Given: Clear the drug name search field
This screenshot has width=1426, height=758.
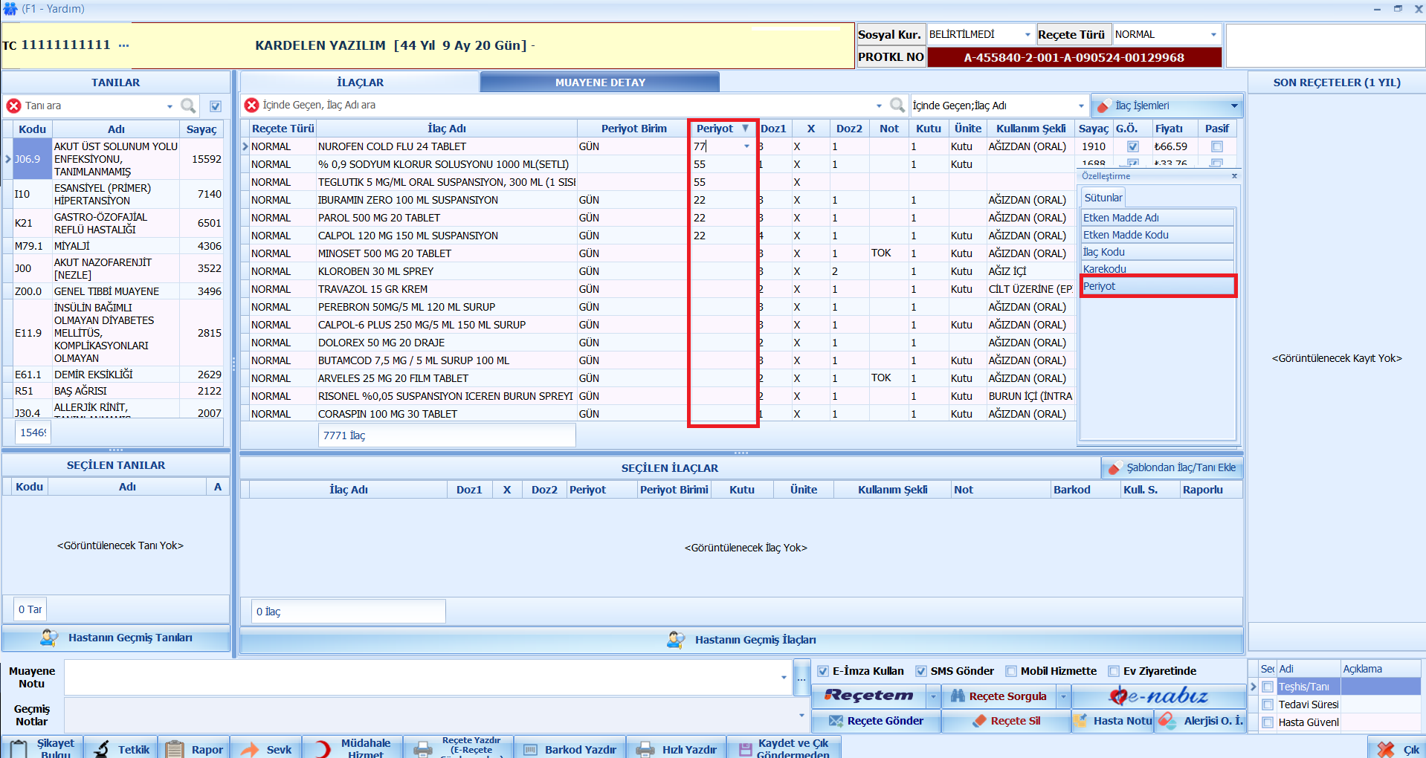Looking at the screenshot, I should point(252,105).
